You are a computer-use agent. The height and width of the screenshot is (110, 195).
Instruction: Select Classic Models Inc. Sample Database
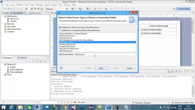[97, 34]
